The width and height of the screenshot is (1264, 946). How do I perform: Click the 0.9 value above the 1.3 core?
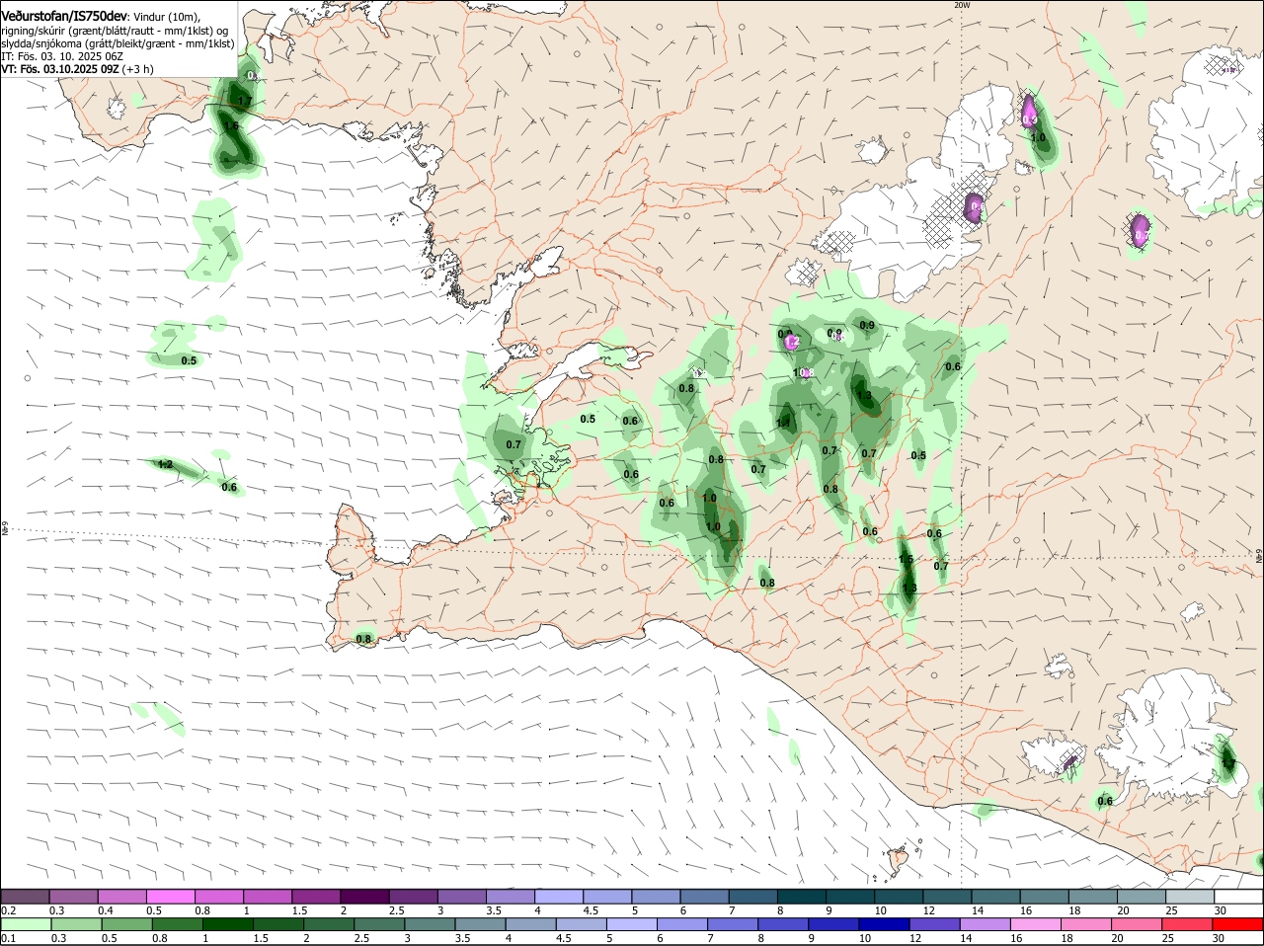(x=867, y=325)
